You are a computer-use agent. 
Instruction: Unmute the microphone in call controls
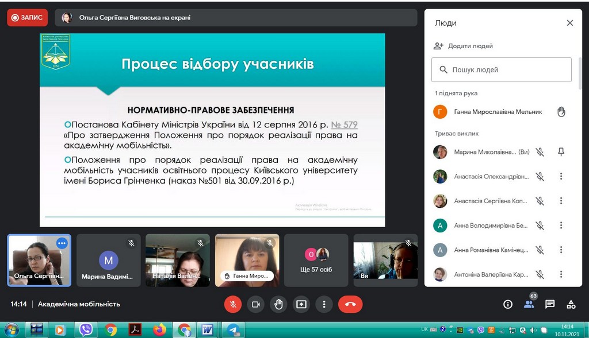[233, 304]
